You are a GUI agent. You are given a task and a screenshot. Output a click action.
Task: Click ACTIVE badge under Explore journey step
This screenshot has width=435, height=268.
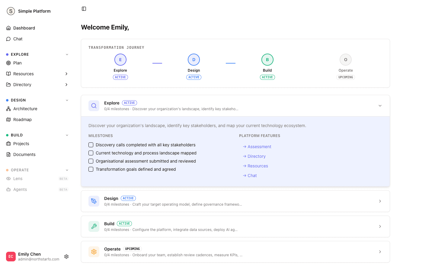pos(120,77)
